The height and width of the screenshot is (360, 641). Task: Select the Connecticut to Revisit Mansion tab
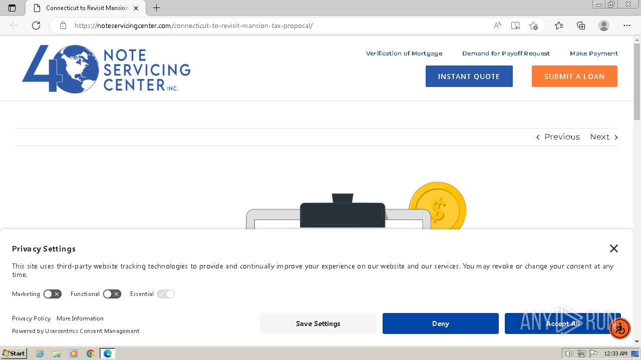[x=85, y=8]
